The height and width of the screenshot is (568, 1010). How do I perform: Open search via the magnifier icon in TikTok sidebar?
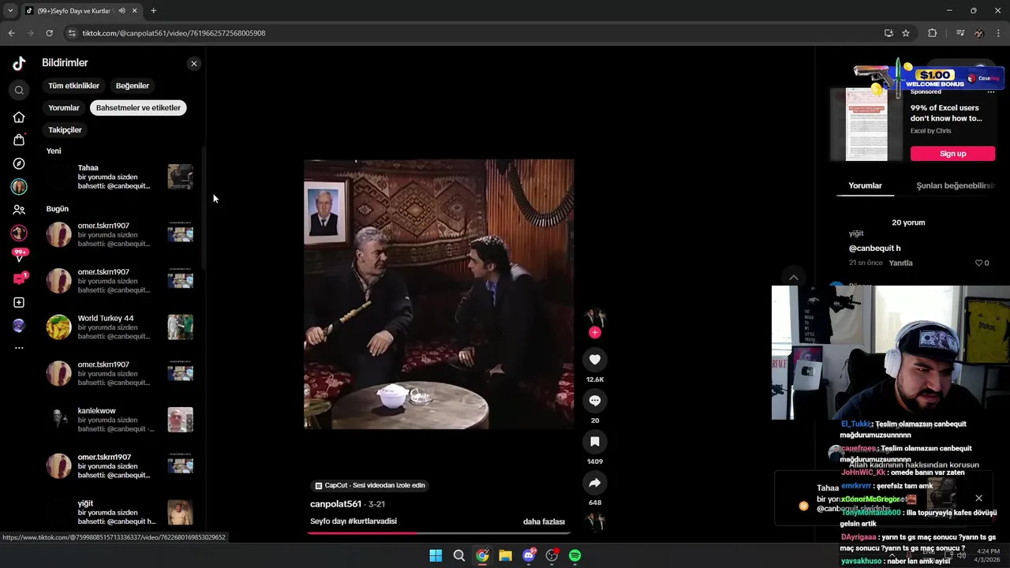point(19,90)
